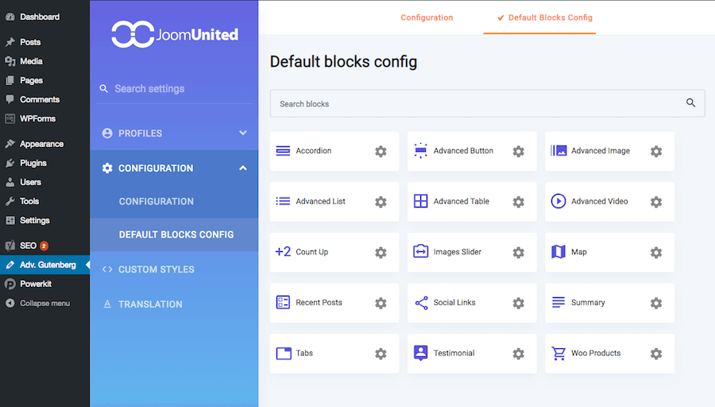Click the JoomUnited logo
Image resolution: width=715 pixels, height=407 pixels.
[175, 34]
